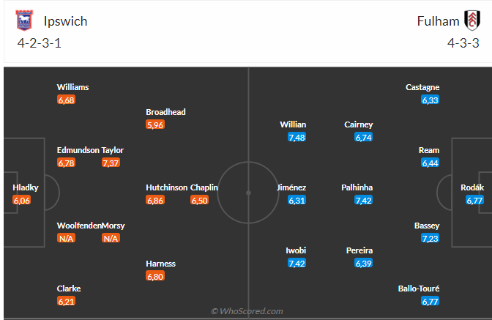Click Palhinha's 7,42 rating badge

(x=363, y=200)
